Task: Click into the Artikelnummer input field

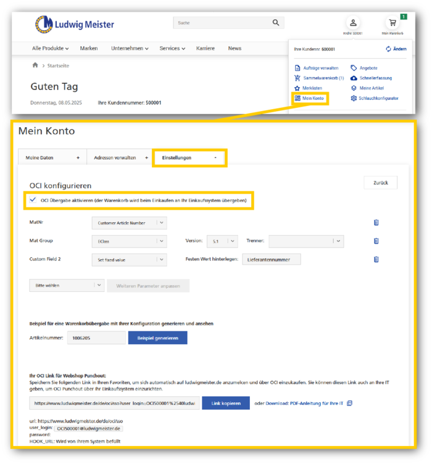Action: (x=96, y=338)
